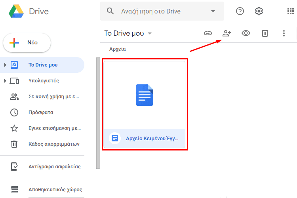The height and width of the screenshot is (198, 297).
Task: Click the Νέο button
Action: pos(27,43)
